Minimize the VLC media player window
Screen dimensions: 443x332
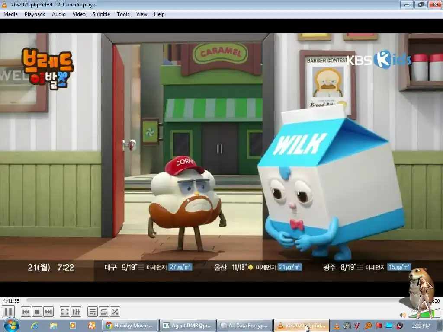click(x=407, y=4)
